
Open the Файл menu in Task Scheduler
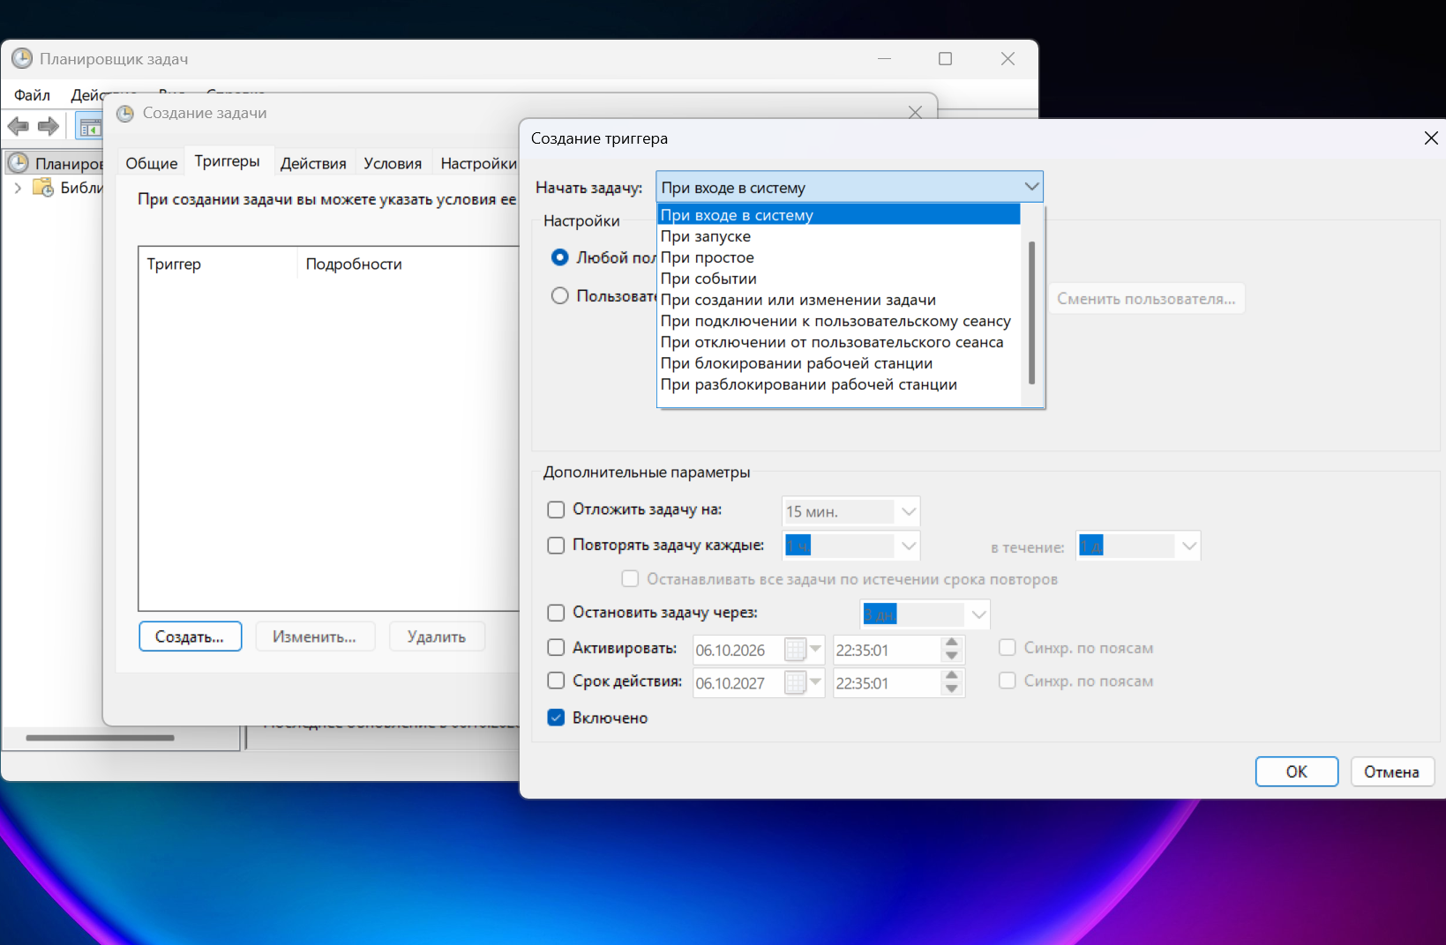click(33, 95)
